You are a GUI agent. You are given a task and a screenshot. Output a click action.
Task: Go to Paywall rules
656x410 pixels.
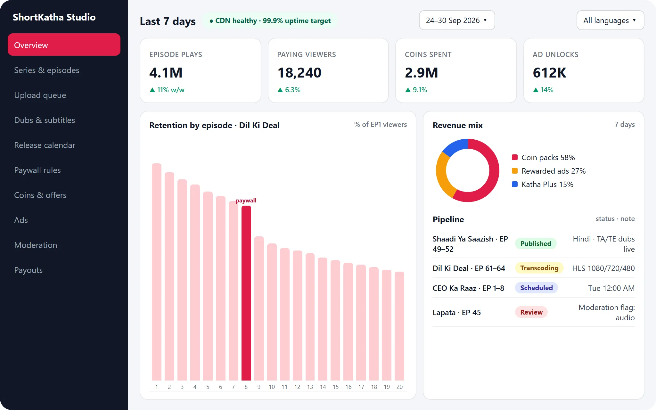click(x=64, y=170)
